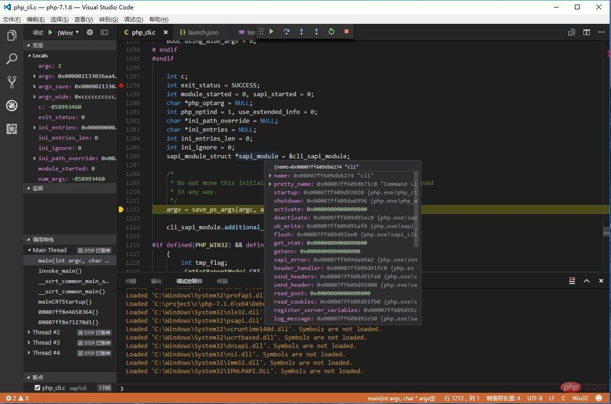Open the 查看(V) menu
611x404 pixels.
84,19
